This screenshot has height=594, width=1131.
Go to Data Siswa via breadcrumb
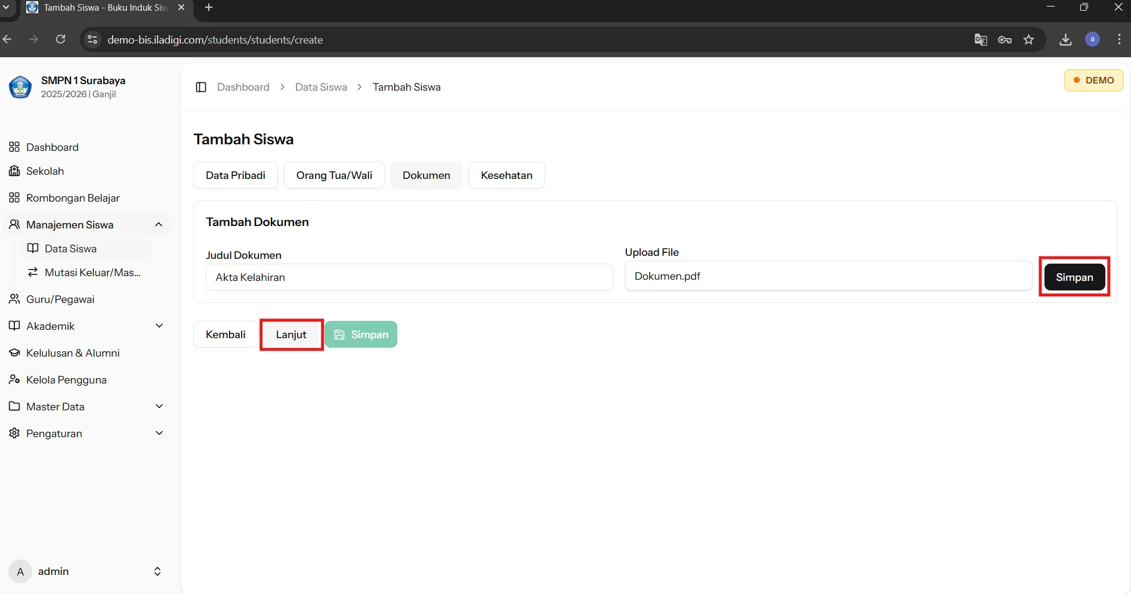[x=321, y=87]
